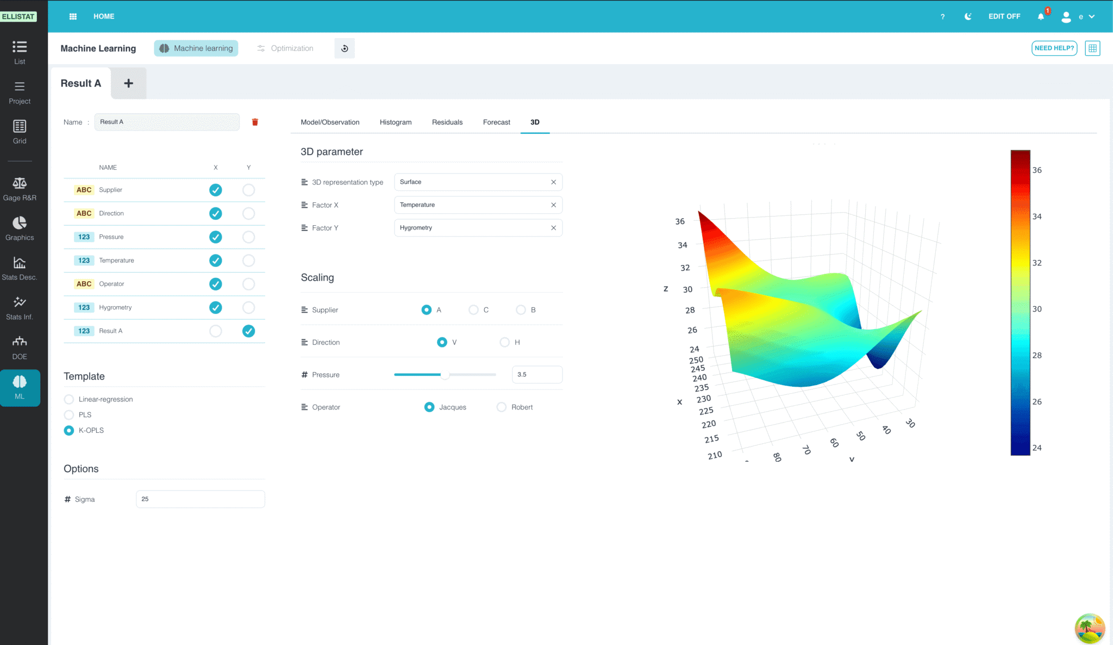Switch to the Forecast tab

(496, 122)
